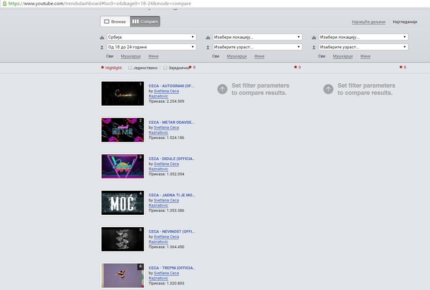
Task: Click the red Highlight star icon
Action: coord(102,67)
